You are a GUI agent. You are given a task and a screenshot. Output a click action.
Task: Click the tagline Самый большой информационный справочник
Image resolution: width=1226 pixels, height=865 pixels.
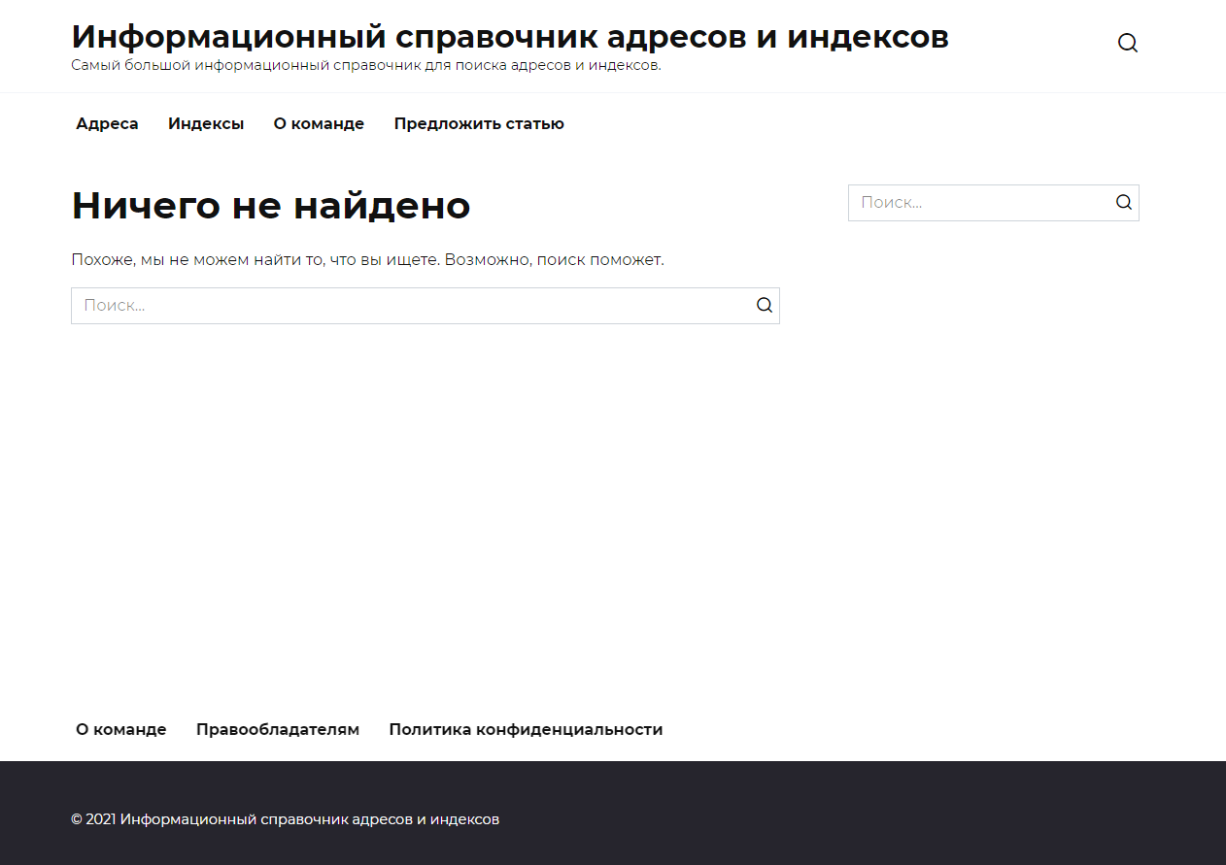[365, 66]
